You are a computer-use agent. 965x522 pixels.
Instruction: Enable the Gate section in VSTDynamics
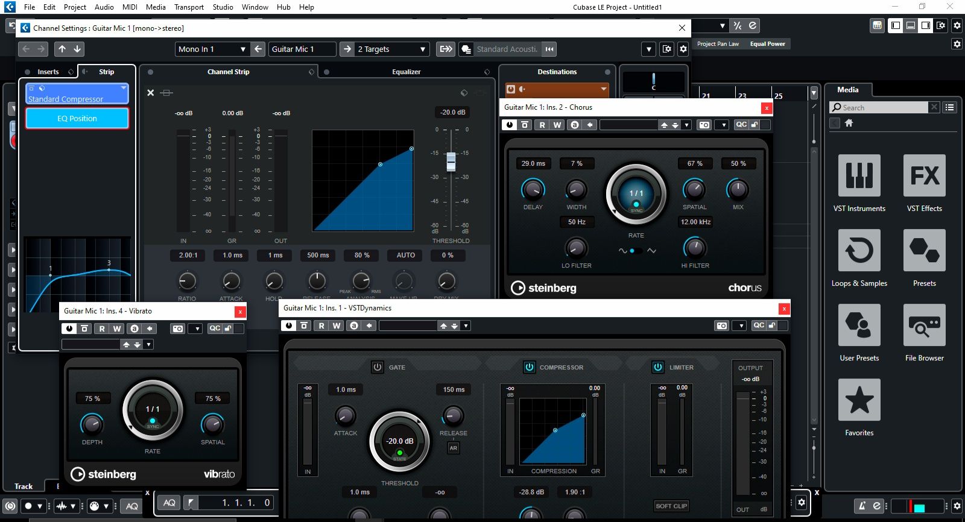[x=378, y=367]
